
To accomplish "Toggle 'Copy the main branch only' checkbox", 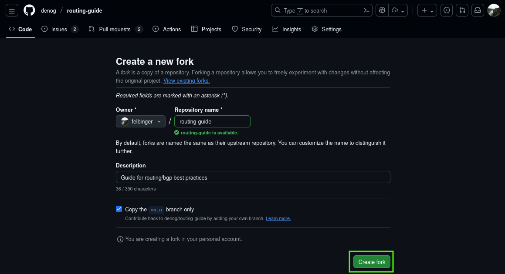I will (119, 209).
